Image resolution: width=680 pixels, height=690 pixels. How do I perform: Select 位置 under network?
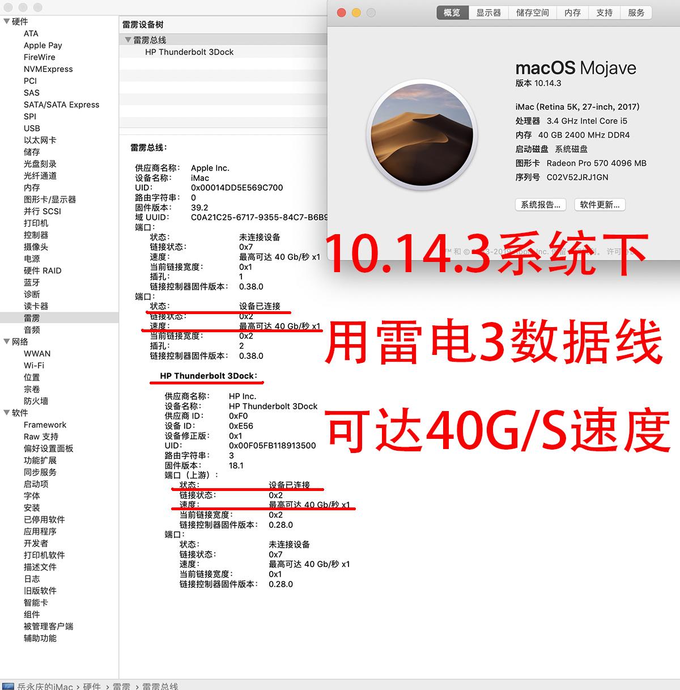[x=32, y=378]
